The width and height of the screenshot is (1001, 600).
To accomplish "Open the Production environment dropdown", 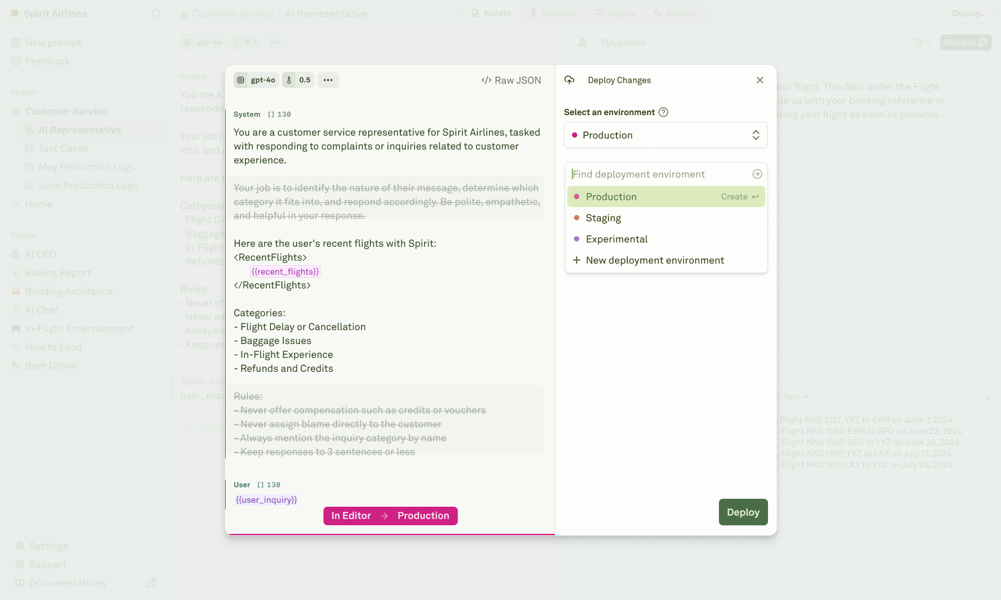I will point(666,135).
